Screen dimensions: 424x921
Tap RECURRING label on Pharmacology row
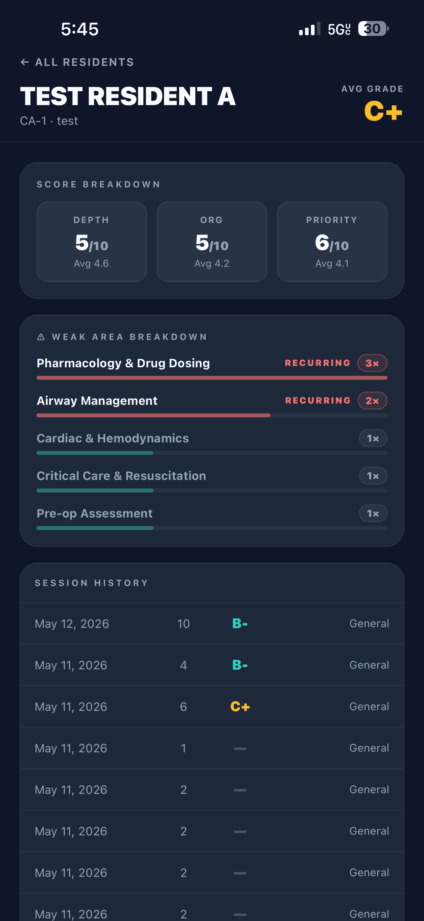pos(318,363)
